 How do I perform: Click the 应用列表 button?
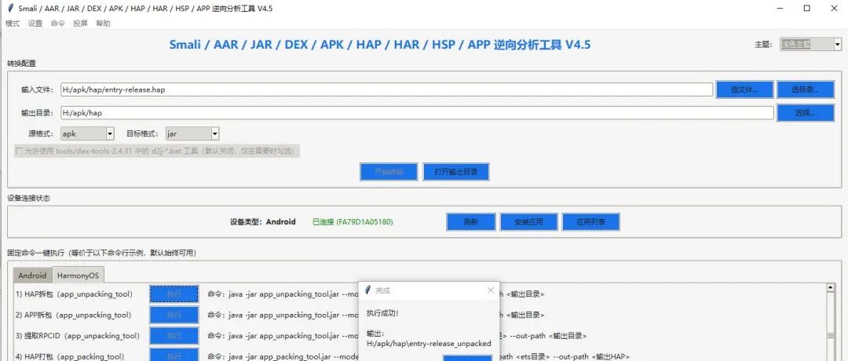pos(590,221)
